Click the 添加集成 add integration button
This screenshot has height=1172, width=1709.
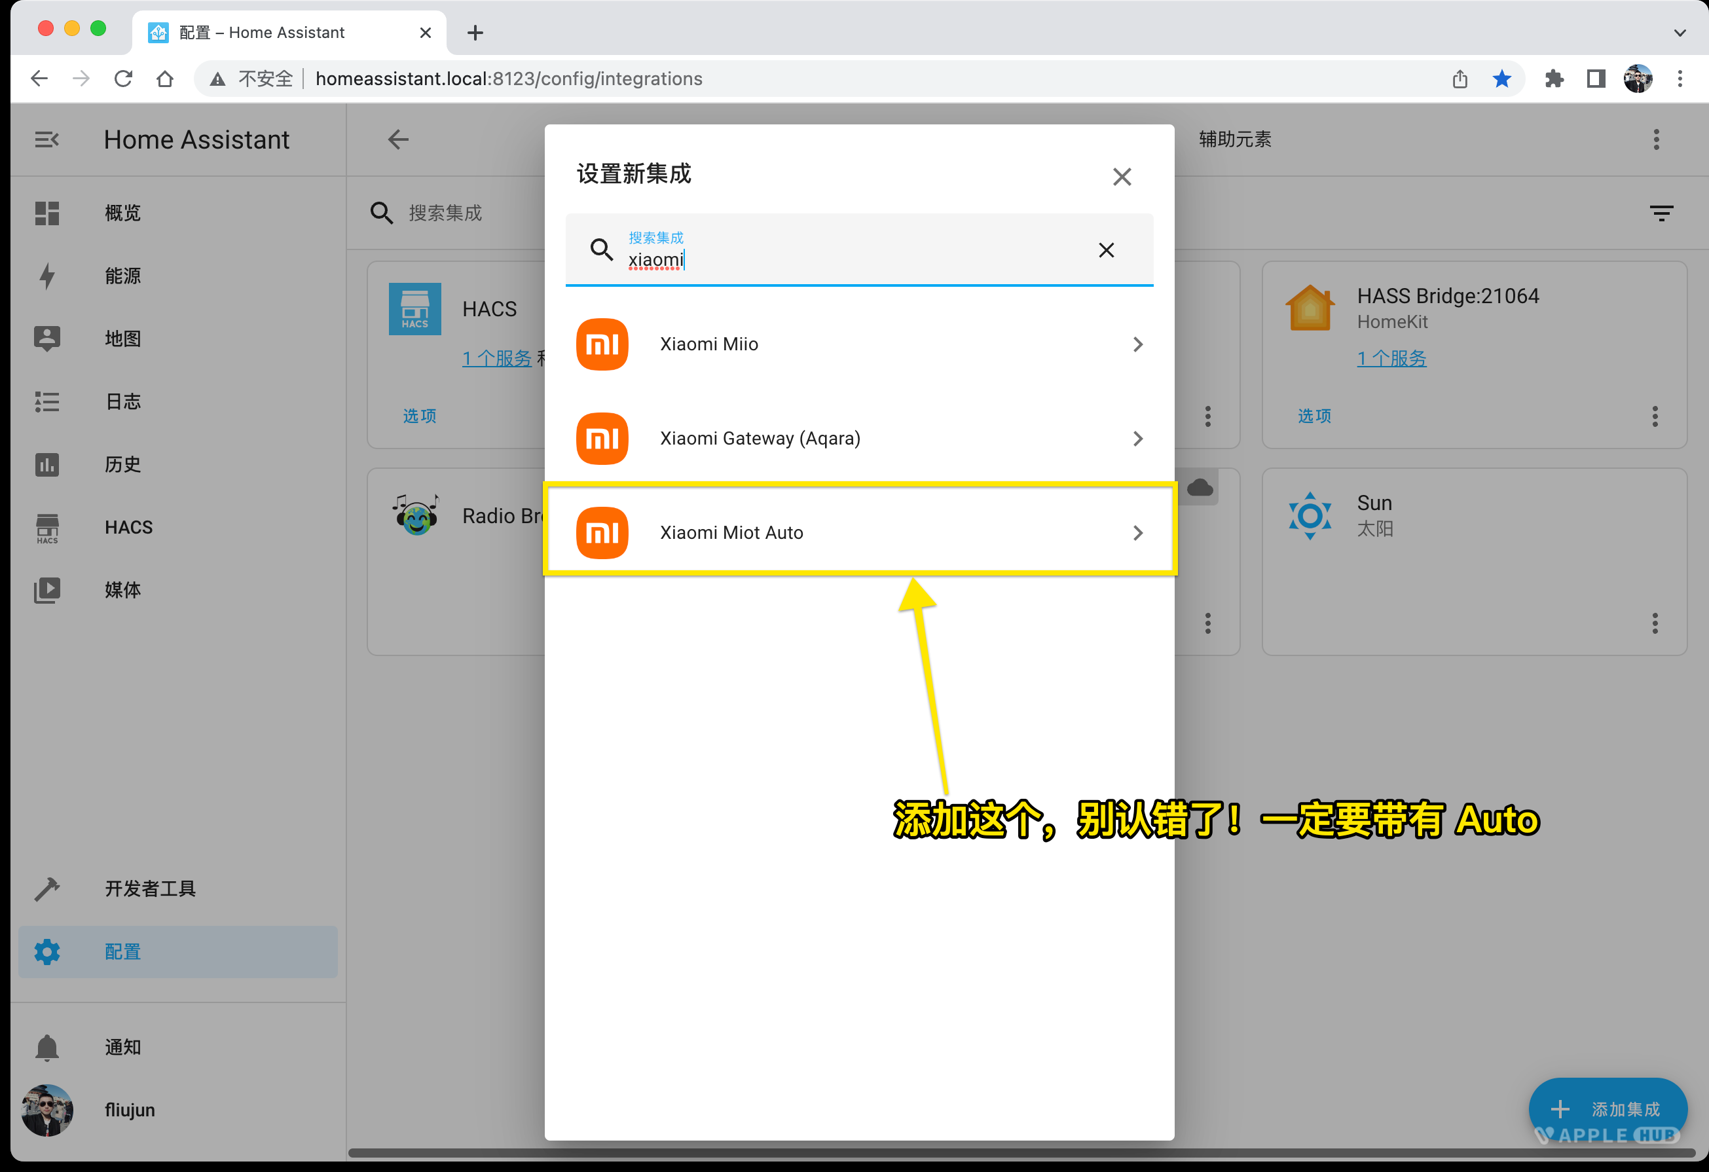pos(1607,1108)
